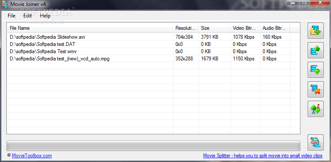The image size is (331, 162).
Task: Select the Softpedia Slideshow.avi row
Action: click(x=153, y=37)
